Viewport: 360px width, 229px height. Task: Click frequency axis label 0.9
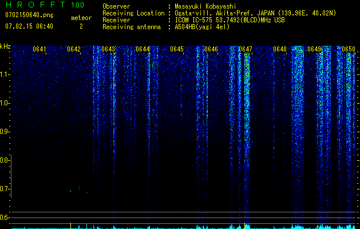5,132
